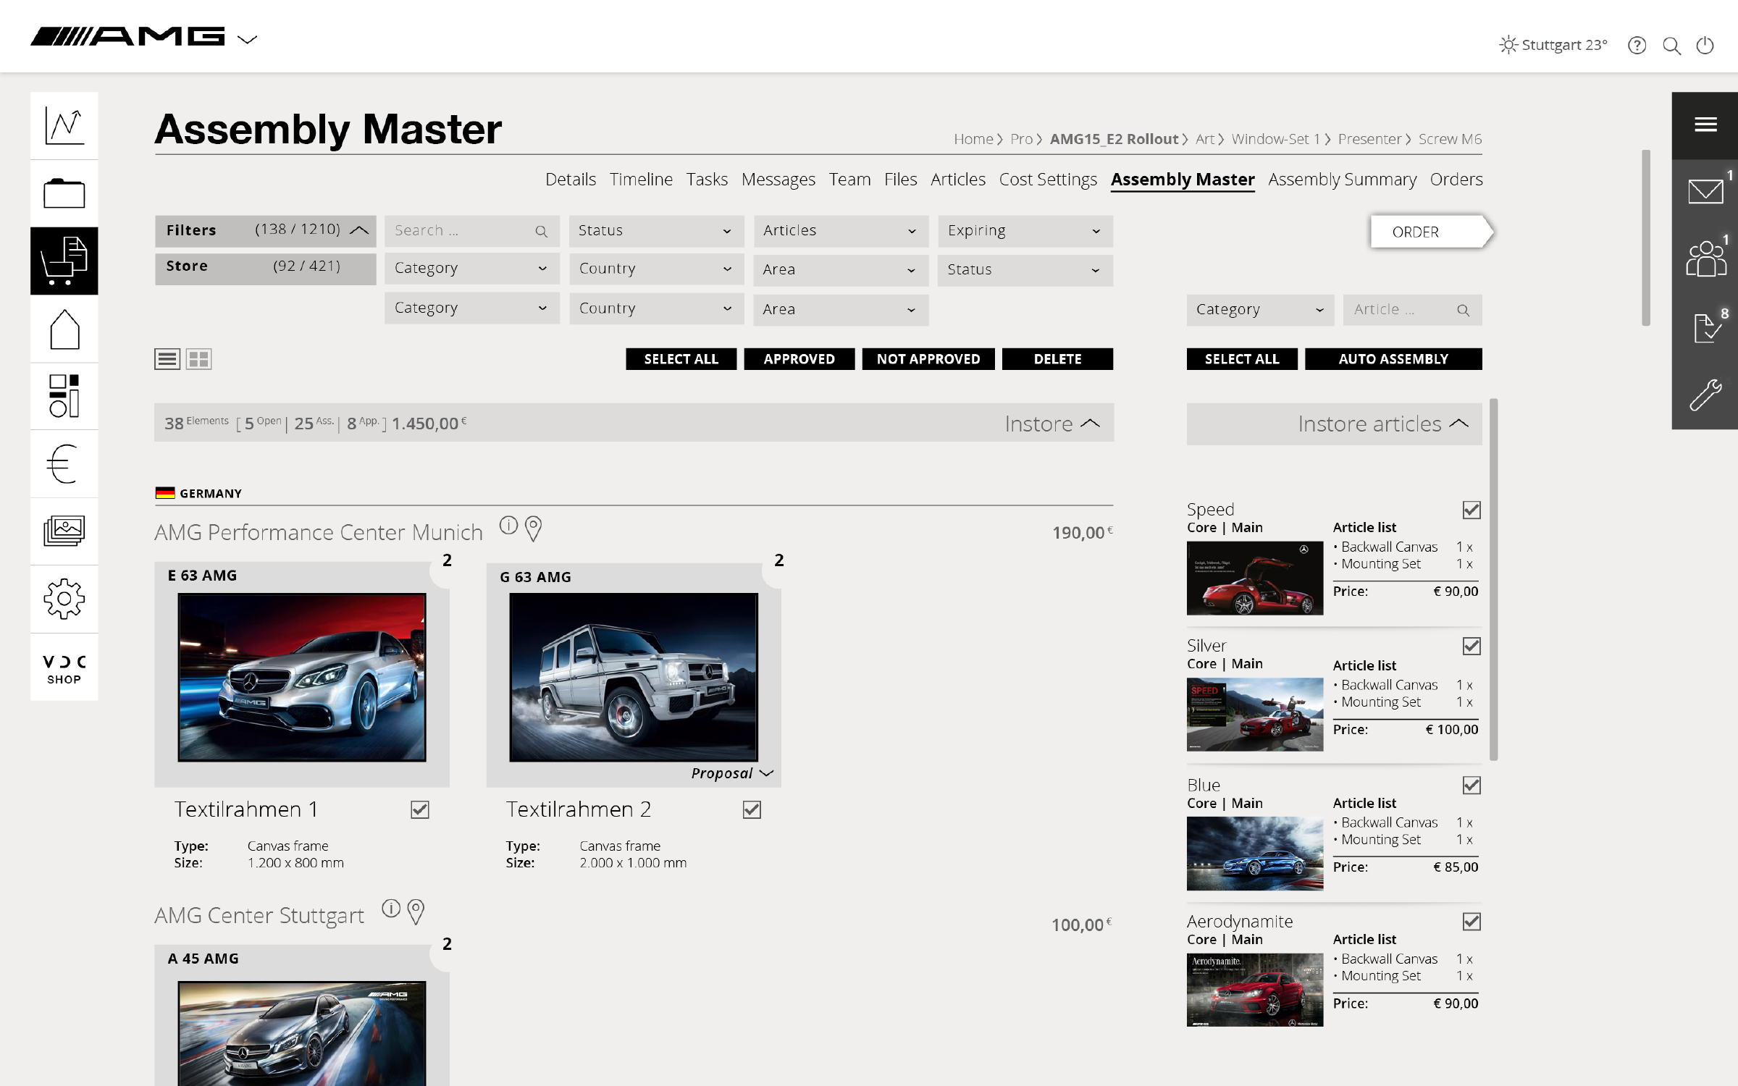Open the image gallery sidebar icon
The width and height of the screenshot is (1738, 1086).
pos(64,531)
